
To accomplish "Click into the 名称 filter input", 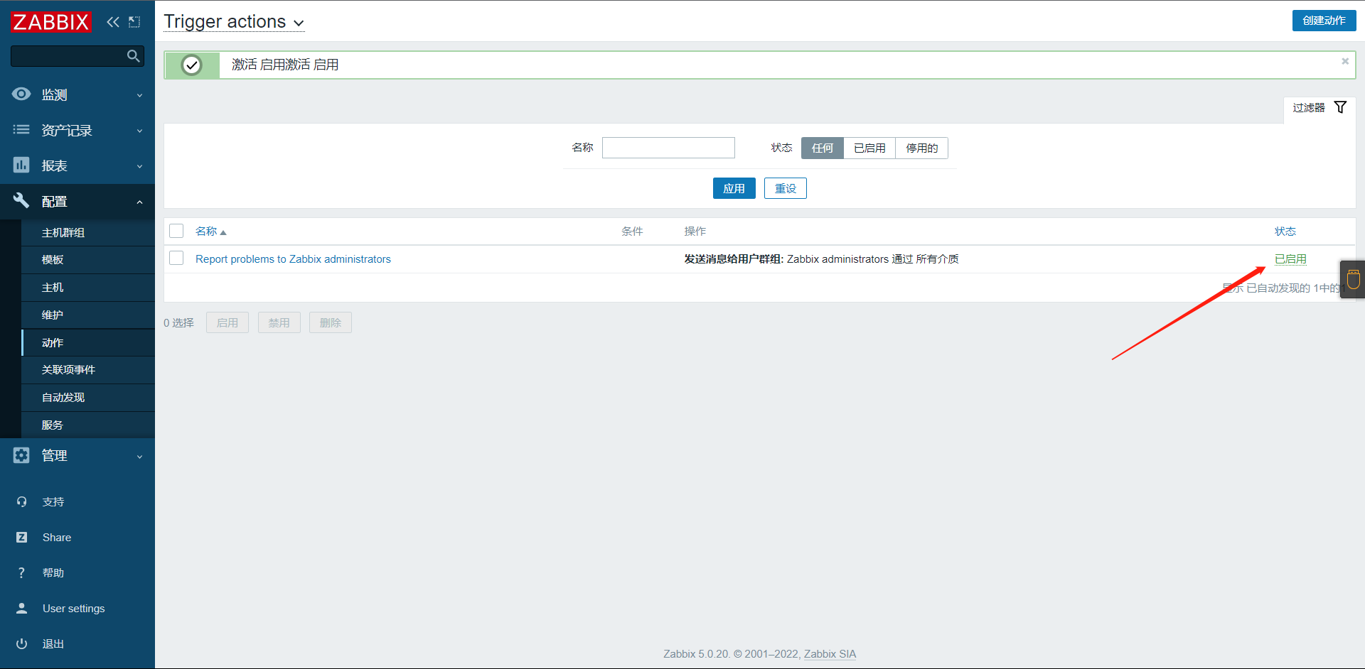I will [668, 148].
